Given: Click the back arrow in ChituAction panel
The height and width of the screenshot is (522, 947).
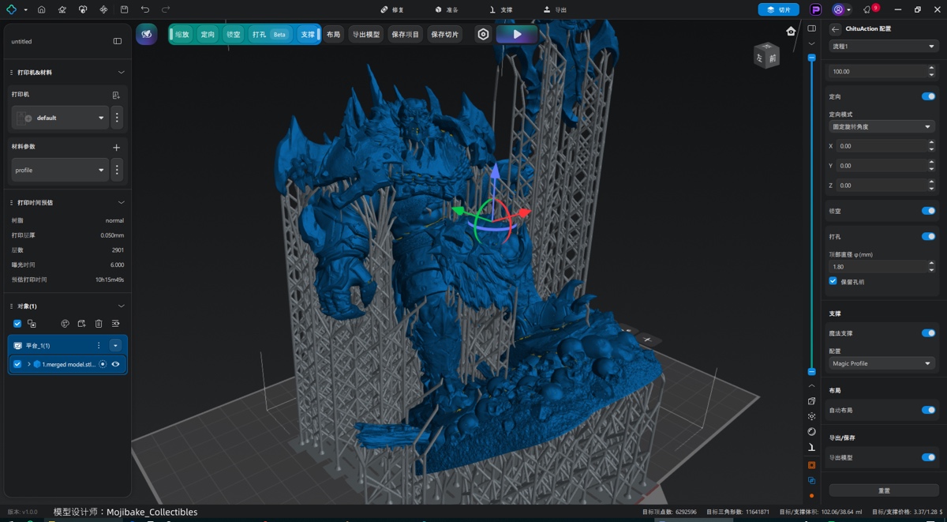Looking at the screenshot, I should [836, 28].
